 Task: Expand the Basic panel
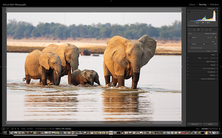tap(217, 55)
